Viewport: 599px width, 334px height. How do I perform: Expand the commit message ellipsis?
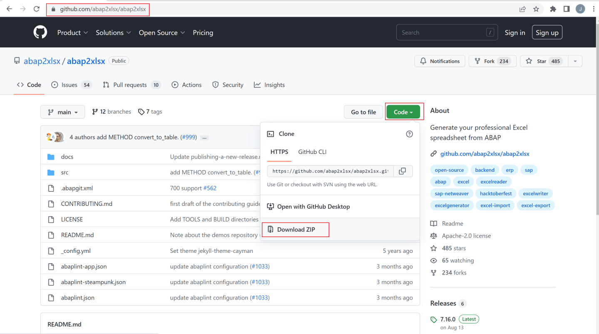[x=204, y=137]
